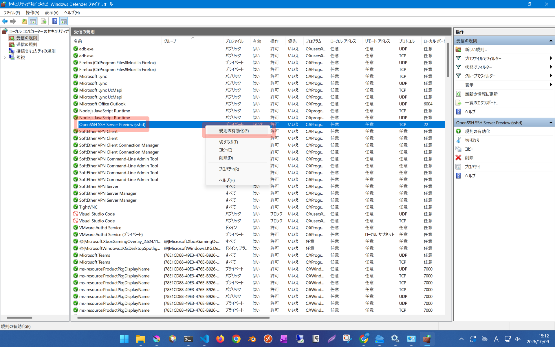Select the Microsoft Office Outlook rule
This screenshot has width=555, height=347.
click(x=258, y=104)
